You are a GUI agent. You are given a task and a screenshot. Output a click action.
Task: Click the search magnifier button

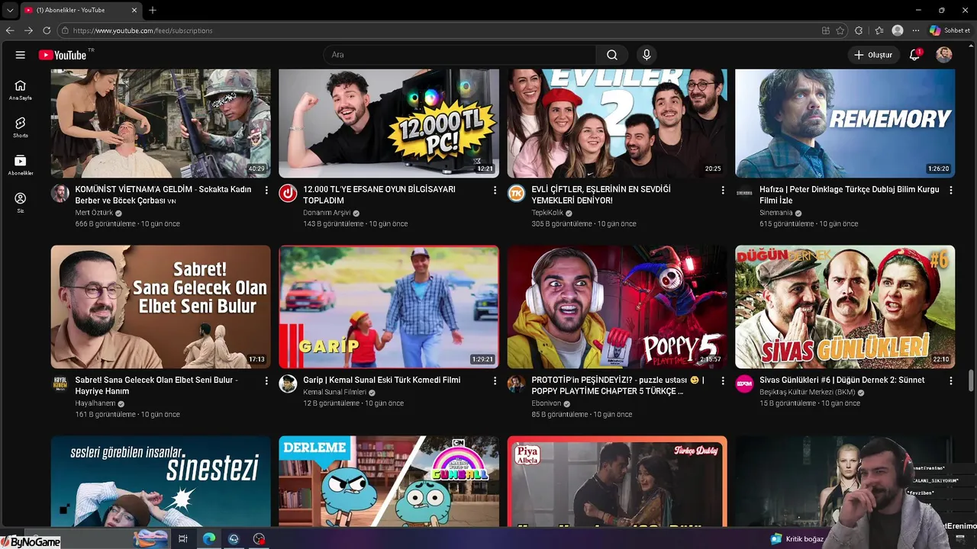pyautogui.click(x=612, y=55)
